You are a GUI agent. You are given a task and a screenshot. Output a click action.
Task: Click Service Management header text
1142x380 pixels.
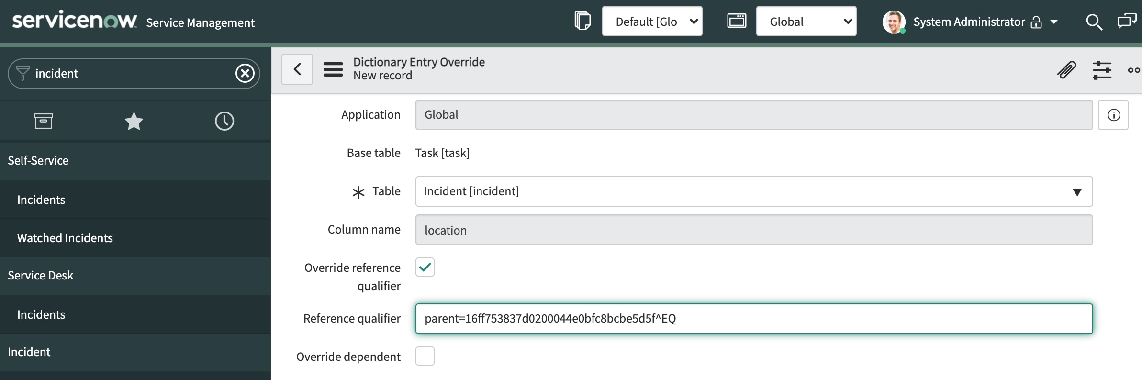click(x=200, y=22)
